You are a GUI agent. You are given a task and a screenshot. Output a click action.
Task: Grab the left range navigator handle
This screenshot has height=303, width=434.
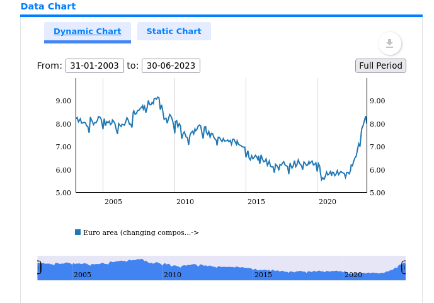coord(38,268)
